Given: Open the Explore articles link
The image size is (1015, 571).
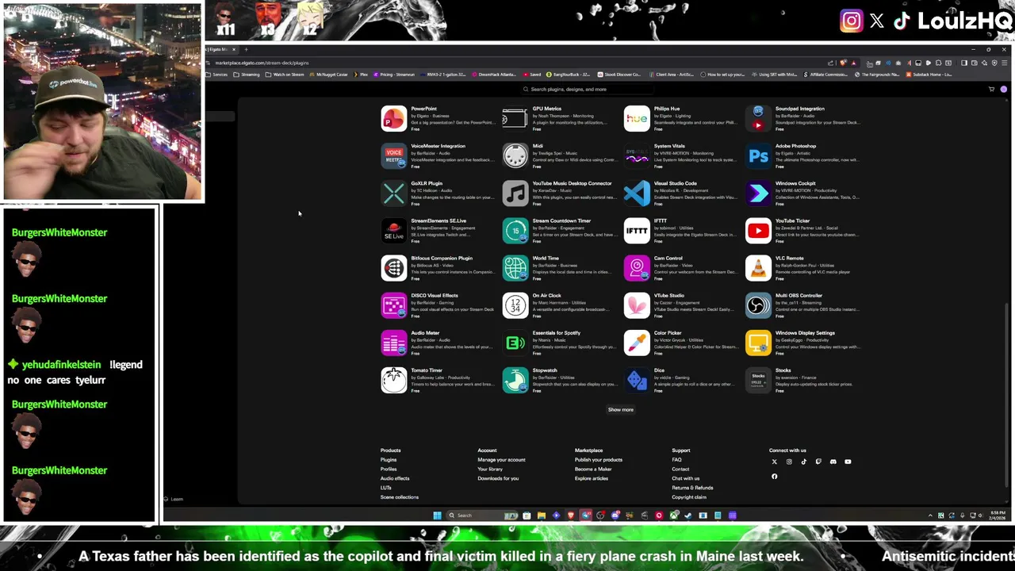Looking at the screenshot, I should [x=592, y=478].
